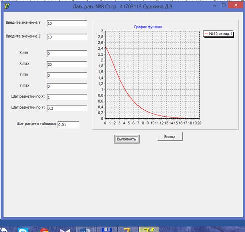Screen dimensions: 245x232
Task: Click the Y max label
Action: click(x=24, y=85)
